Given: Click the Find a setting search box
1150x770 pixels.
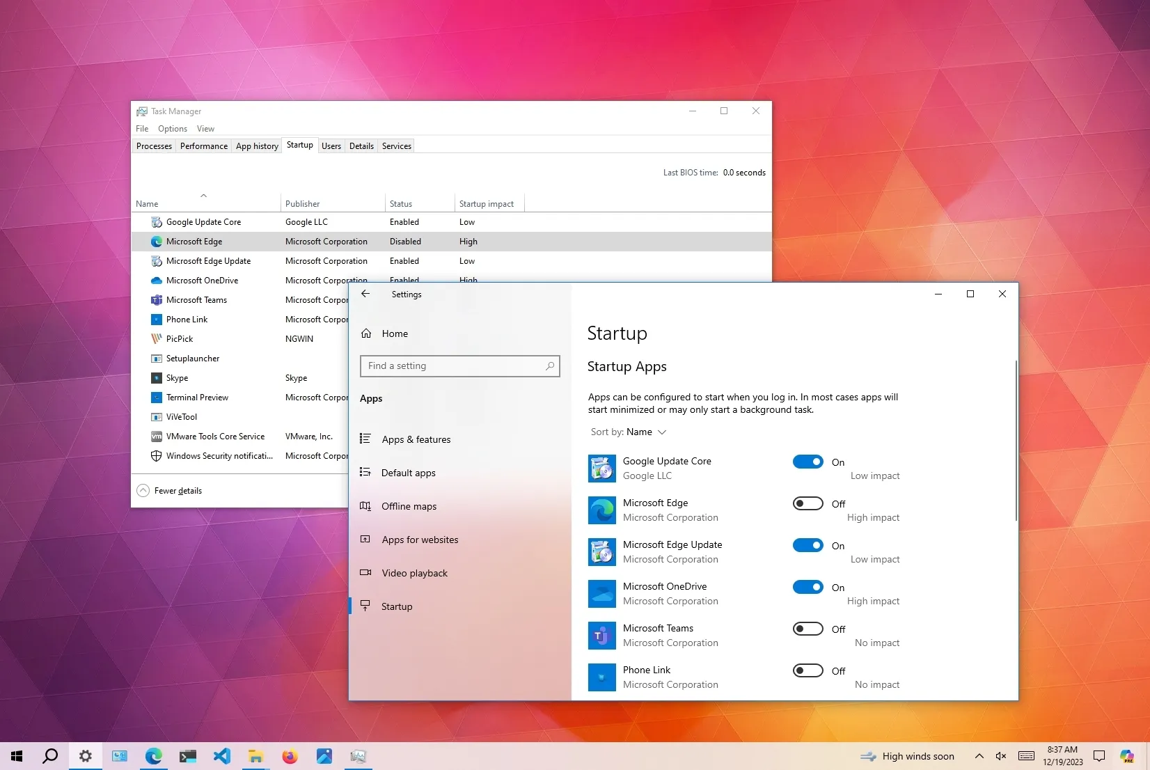Looking at the screenshot, I should coord(459,366).
